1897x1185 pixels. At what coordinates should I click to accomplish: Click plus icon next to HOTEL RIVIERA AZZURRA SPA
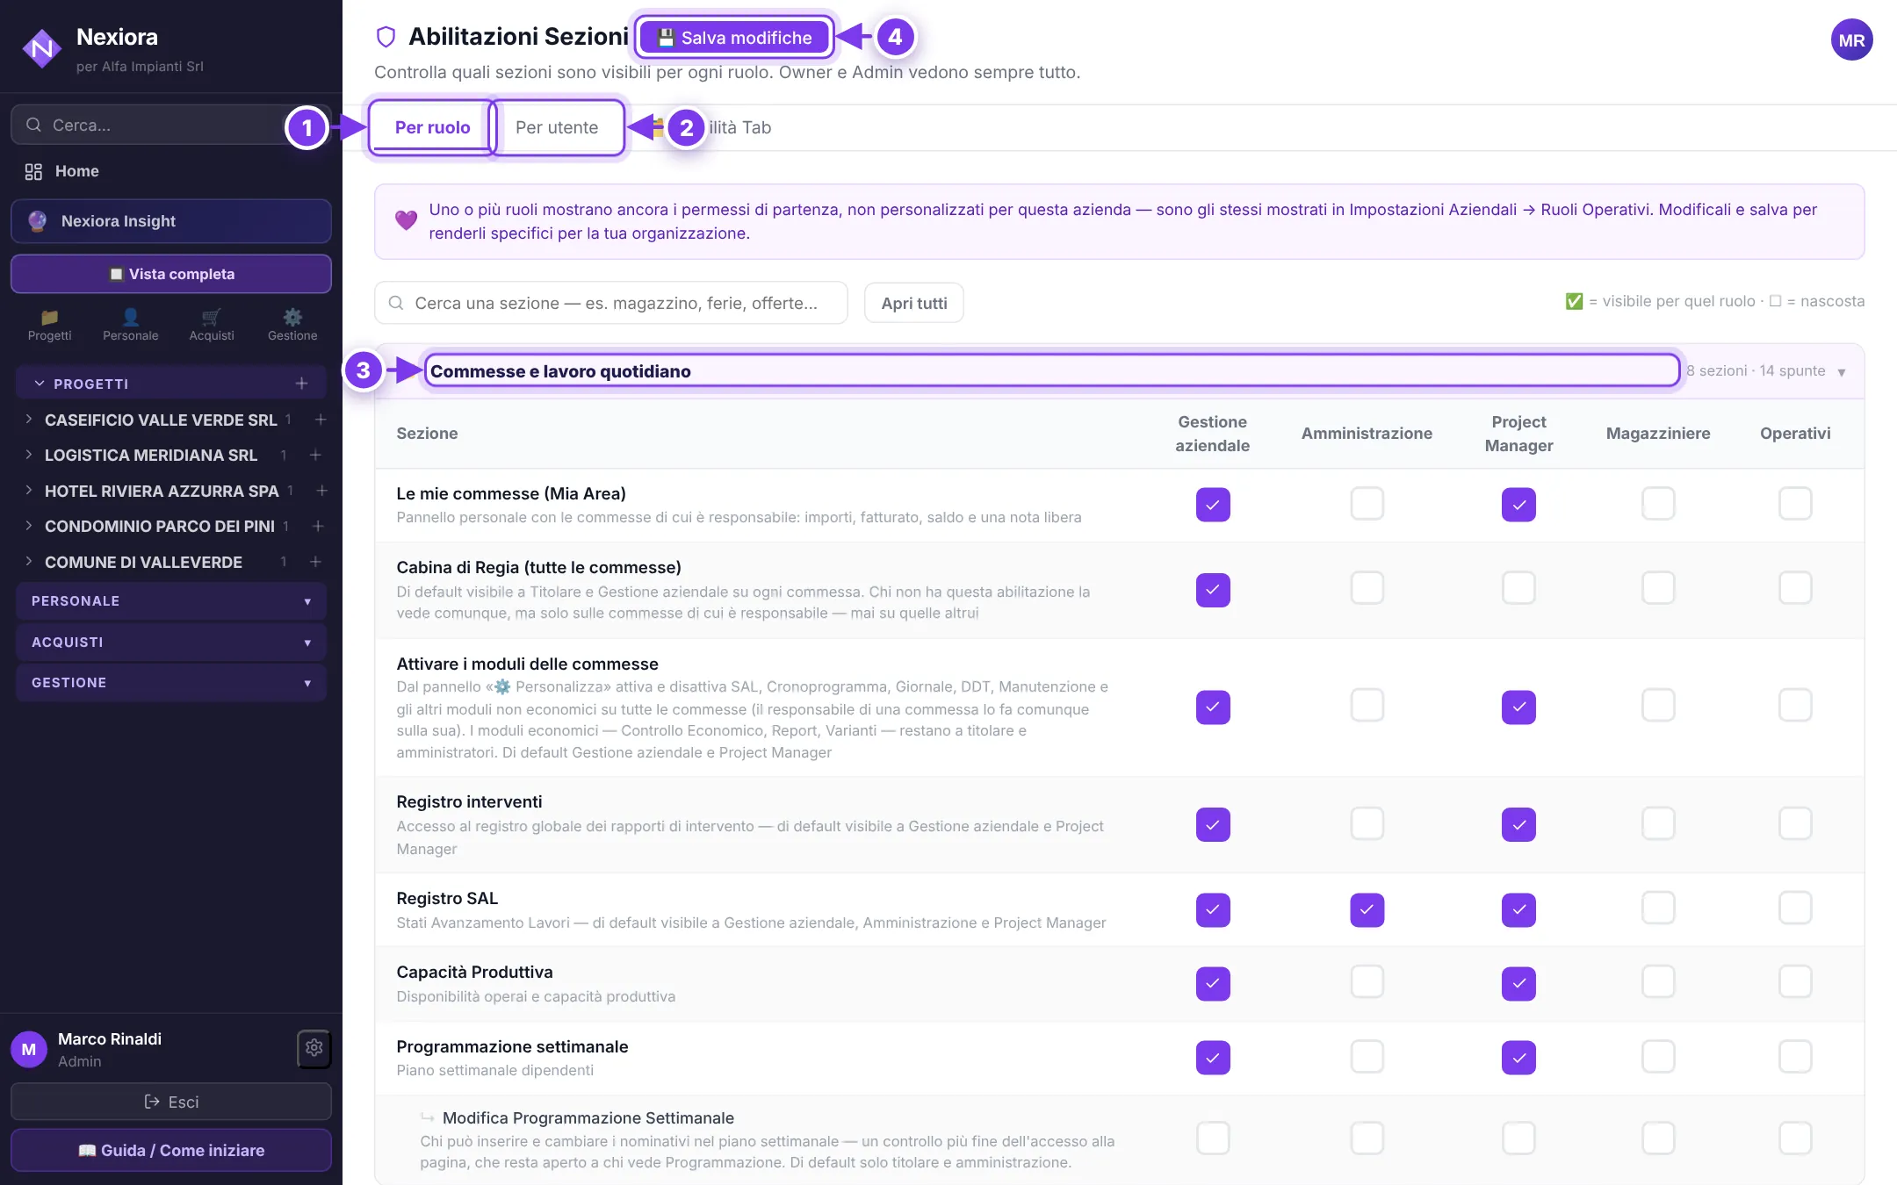click(321, 491)
